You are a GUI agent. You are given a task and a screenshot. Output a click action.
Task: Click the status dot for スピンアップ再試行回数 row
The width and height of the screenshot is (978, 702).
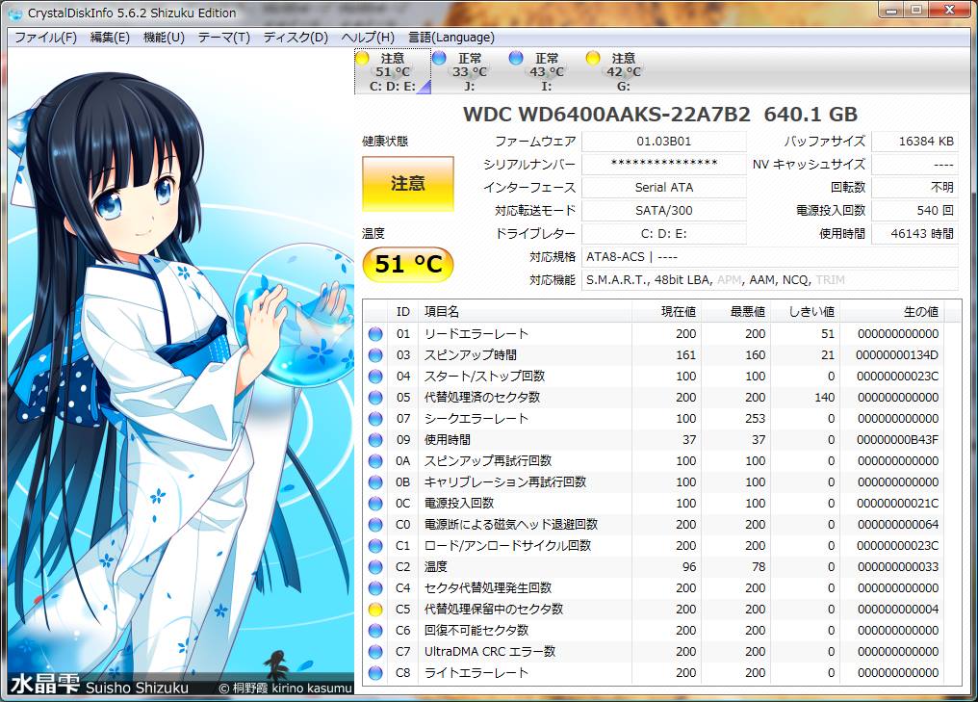tap(375, 462)
